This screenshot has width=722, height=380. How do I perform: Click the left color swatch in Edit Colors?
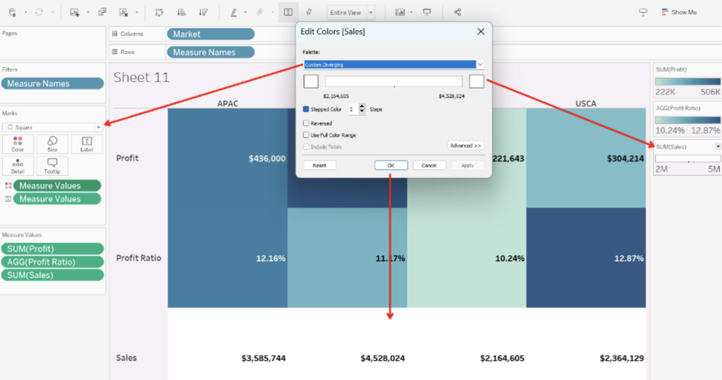click(311, 81)
